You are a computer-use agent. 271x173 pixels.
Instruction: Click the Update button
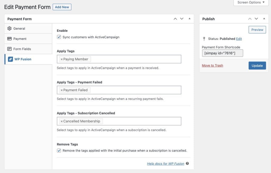point(257,66)
